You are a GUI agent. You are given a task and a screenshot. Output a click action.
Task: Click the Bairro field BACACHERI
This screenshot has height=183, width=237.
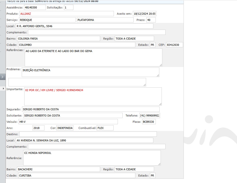58,169
